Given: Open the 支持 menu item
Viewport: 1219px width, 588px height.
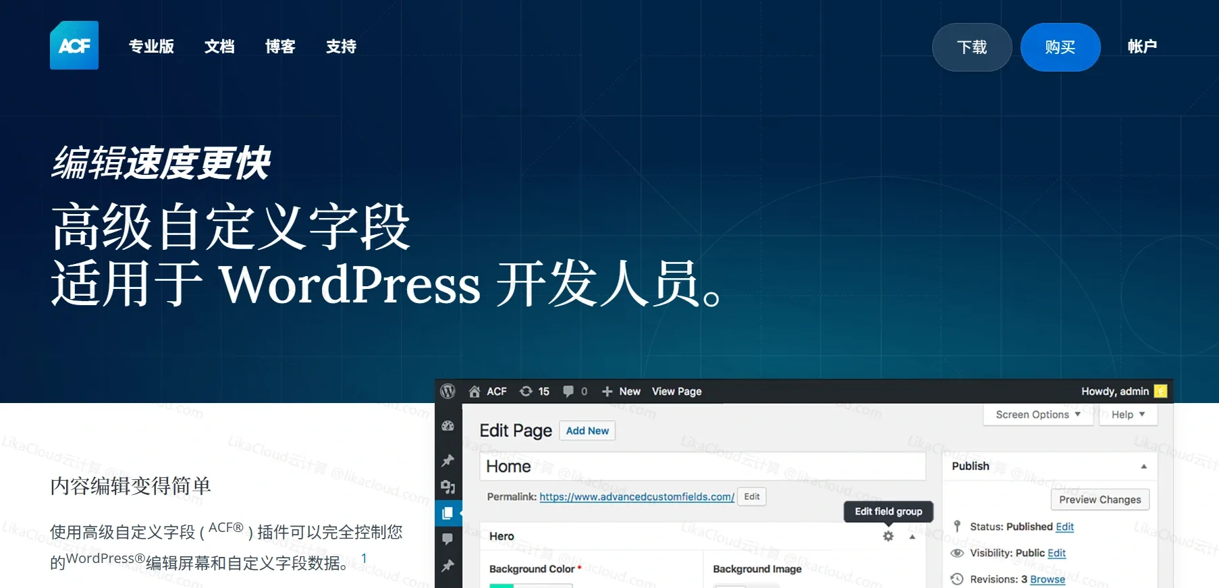Looking at the screenshot, I should point(341,47).
